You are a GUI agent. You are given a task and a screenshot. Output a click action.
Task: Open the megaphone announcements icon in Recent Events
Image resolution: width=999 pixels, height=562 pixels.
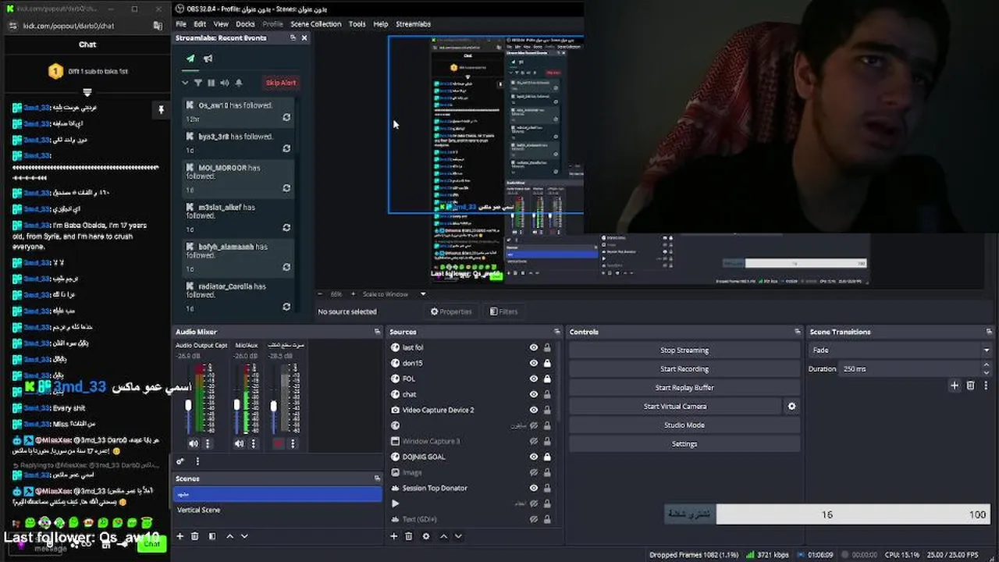[208, 59]
